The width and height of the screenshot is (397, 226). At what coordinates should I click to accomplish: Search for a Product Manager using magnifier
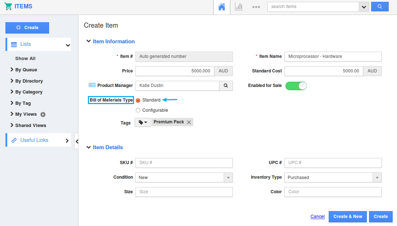click(226, 86)
